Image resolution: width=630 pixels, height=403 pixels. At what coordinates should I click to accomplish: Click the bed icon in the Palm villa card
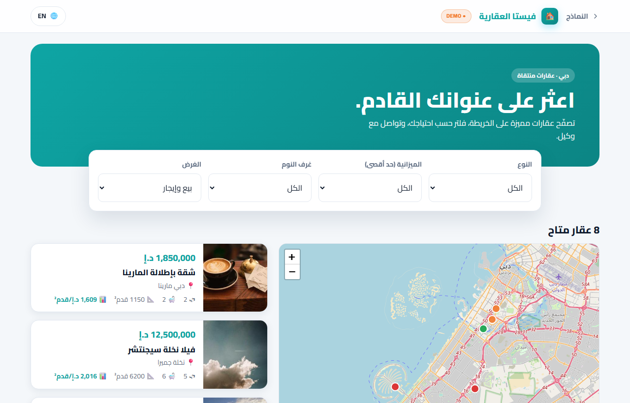point(192,376)
